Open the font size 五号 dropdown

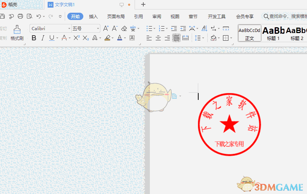[x=98, y=29]
